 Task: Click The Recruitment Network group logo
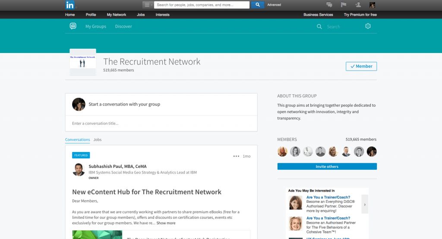coord(83,62)
